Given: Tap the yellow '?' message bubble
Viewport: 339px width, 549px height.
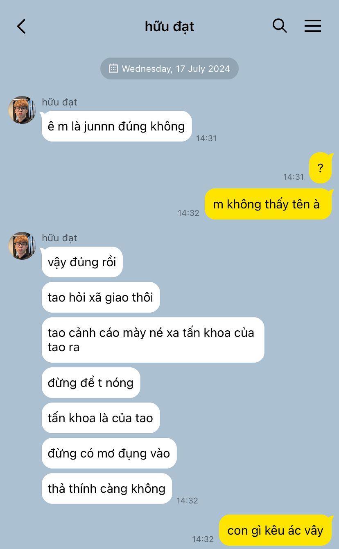Looking at the screenshot, I should (320, 168).
